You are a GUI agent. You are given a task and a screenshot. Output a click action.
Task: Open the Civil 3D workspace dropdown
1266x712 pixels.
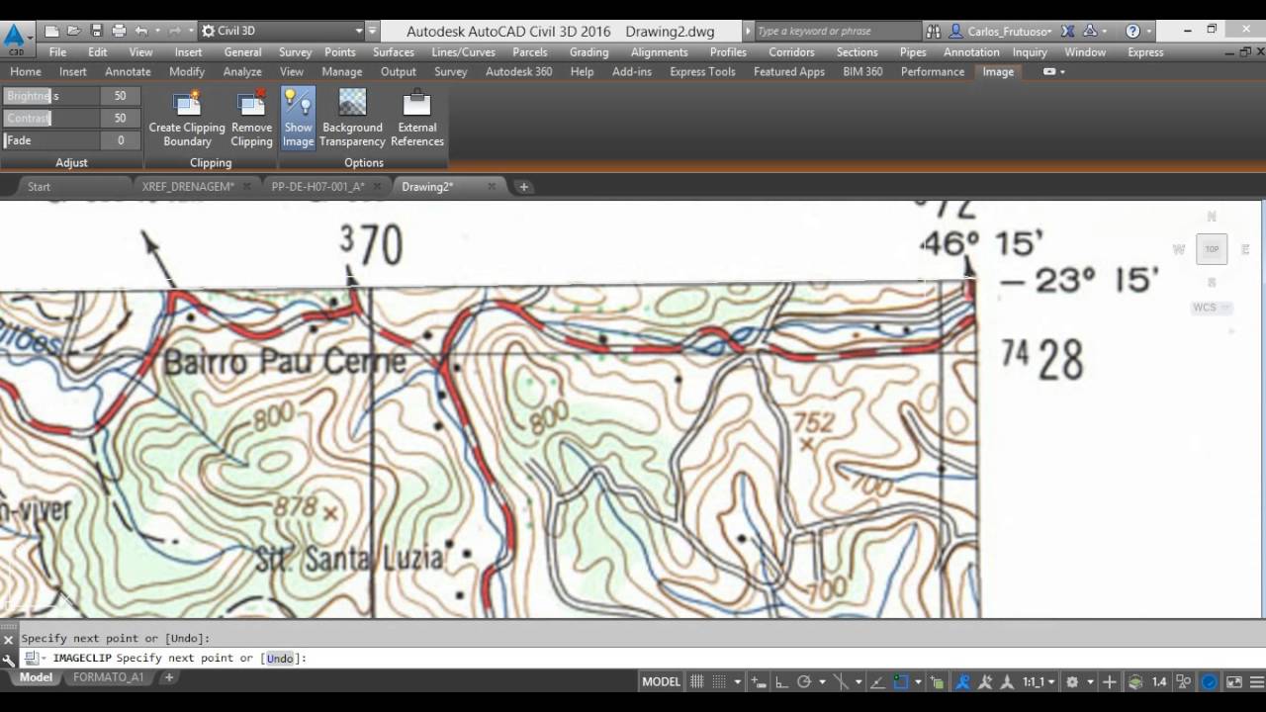tap(282, 31)
